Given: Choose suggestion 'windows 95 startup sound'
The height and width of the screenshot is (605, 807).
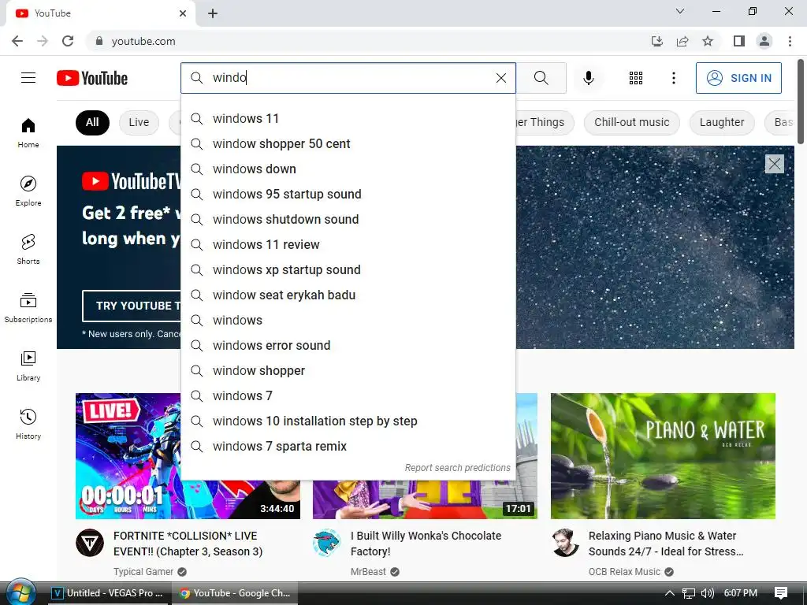Looking at the screenshot, I should (348, 194).
